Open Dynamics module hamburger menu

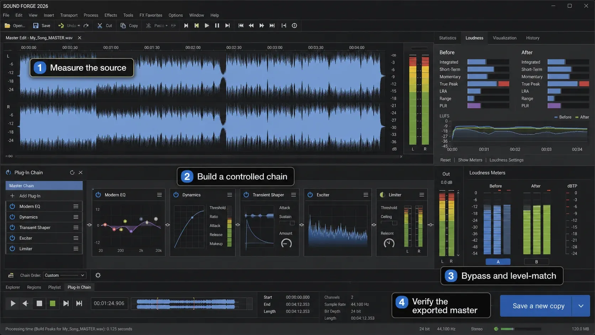230,195
